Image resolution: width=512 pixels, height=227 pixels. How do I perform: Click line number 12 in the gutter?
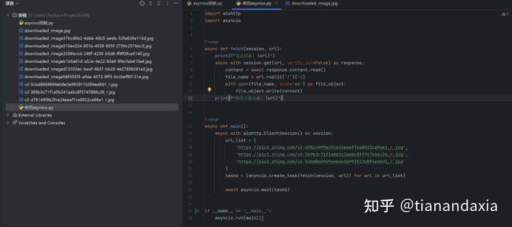[190, 98]
